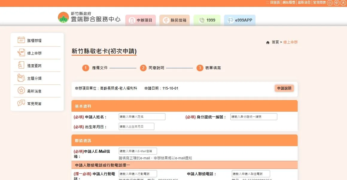Open the e999APP tab label
Viewport: 347px width, 180px height.
(x=243, y=20)
